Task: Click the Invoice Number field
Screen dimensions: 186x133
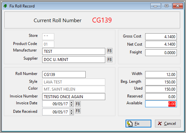Action: pyautogui.click(x=74, y=97)
